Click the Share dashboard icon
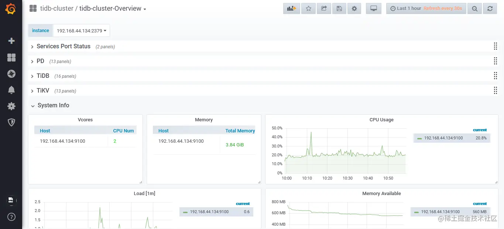The image size is (504, 229). point(324,8)
